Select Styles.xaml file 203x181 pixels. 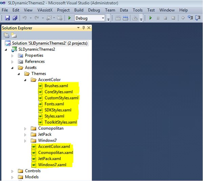click(x=54, y=116)
